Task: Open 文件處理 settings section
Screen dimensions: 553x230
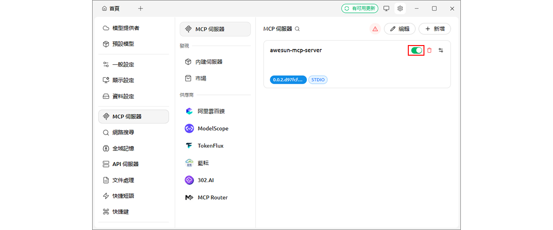Action: coord(134,180)
